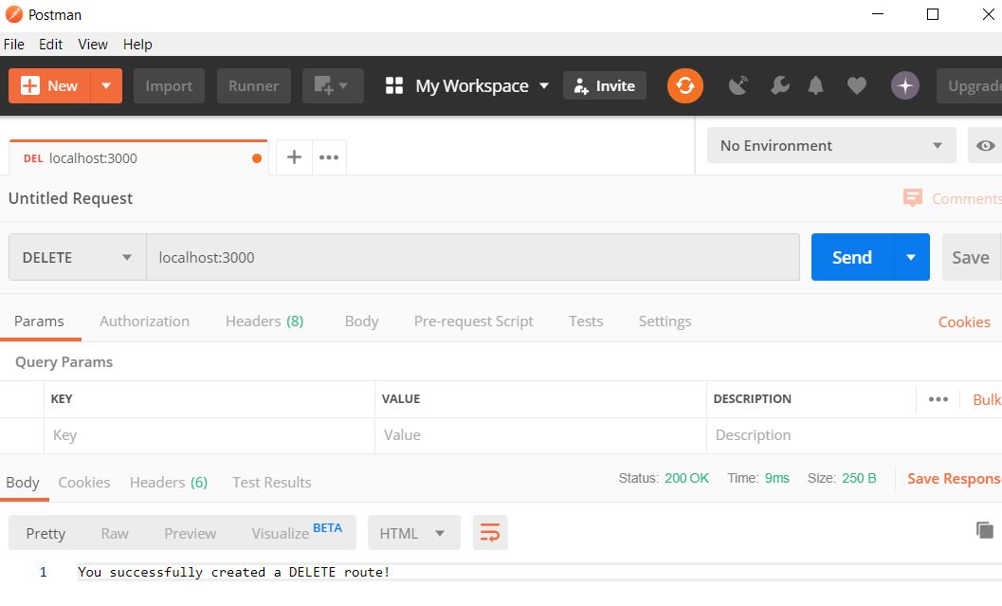Viewport: 1002px width, 606px height.
Task: Open settings via the wrench icon
Action: [779, 85]
